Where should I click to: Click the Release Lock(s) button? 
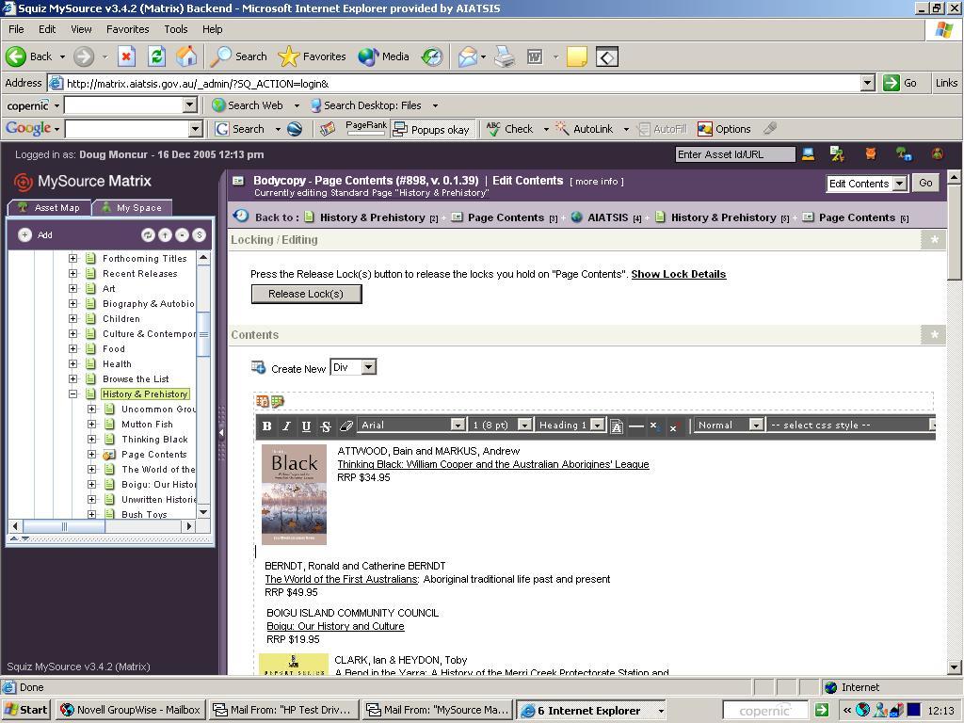[306, 294]
